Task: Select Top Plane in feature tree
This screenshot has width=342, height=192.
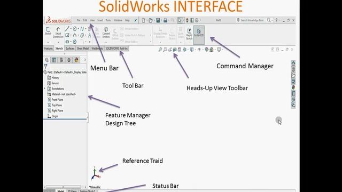Action: (x=55, y=105)
